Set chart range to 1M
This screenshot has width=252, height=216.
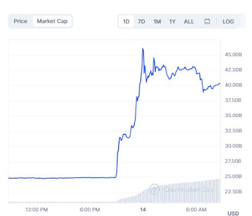coord(157,22)
